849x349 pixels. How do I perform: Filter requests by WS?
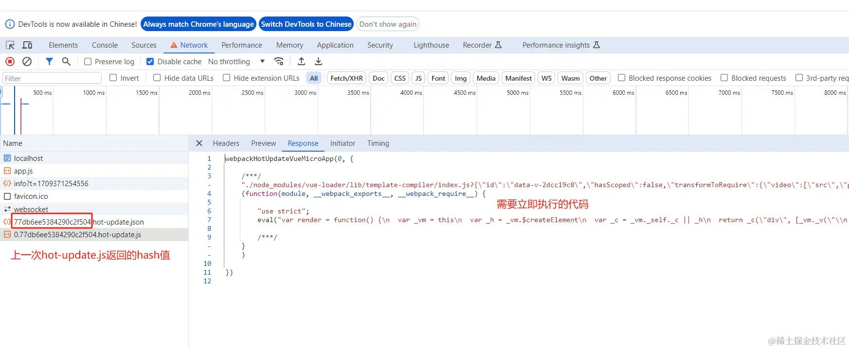click(547, 78)
